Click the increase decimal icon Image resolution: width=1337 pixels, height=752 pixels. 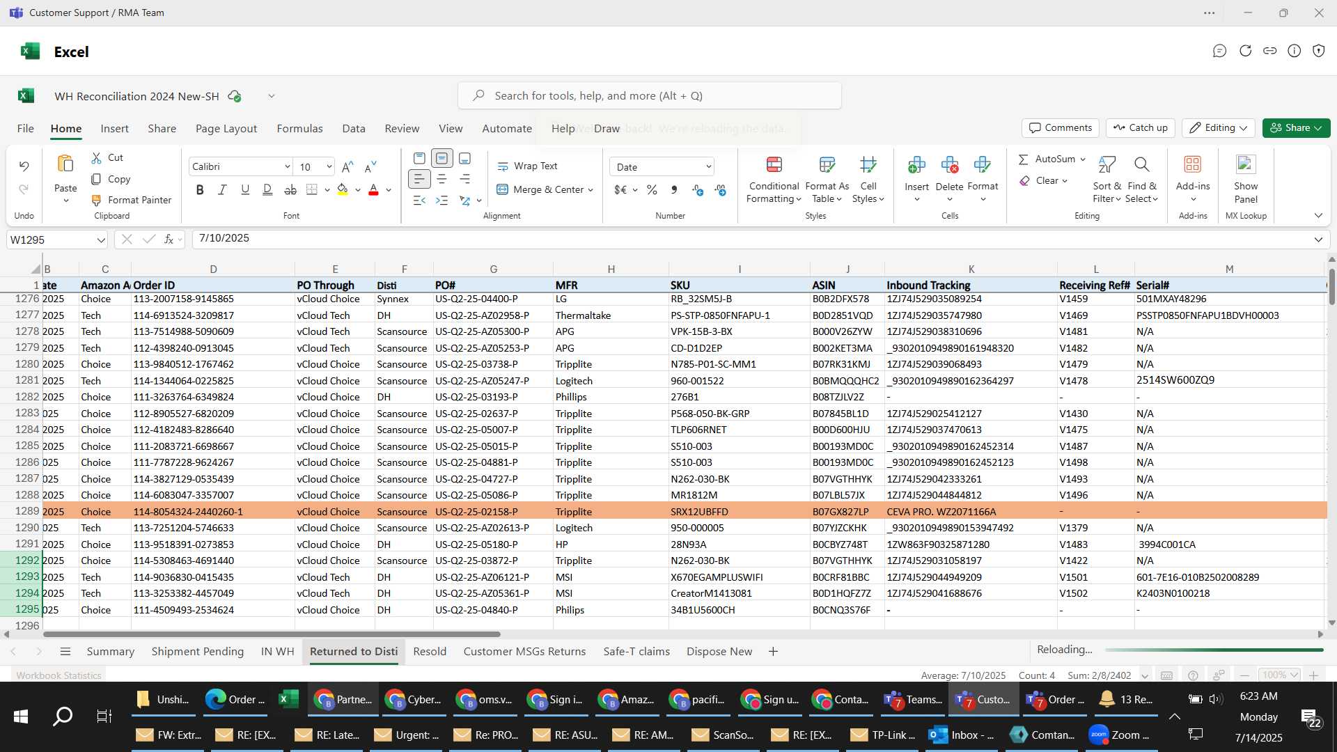click(697, 189)
